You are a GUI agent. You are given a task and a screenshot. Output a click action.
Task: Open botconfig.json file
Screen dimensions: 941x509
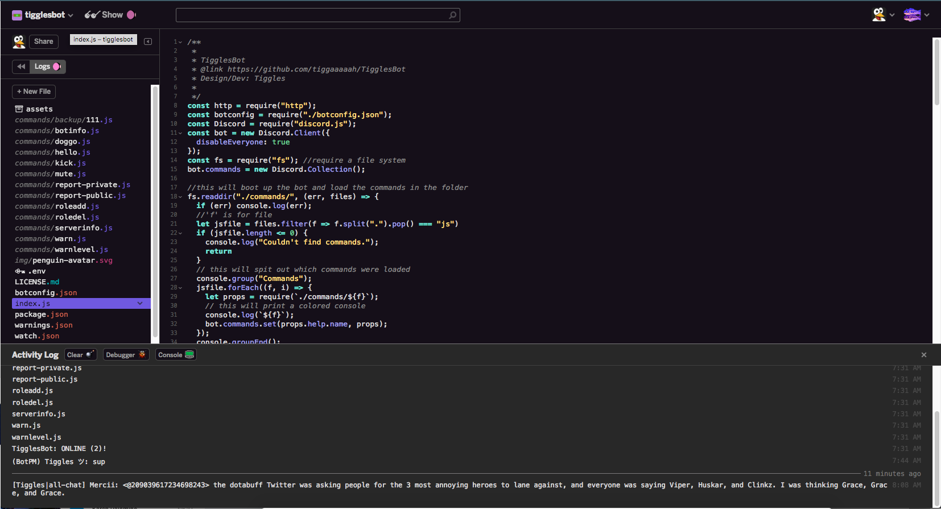coord(46,293)
